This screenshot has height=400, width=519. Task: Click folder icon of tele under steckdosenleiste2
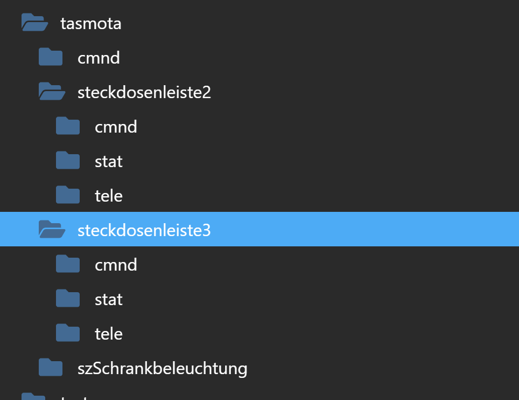[67, 195]
